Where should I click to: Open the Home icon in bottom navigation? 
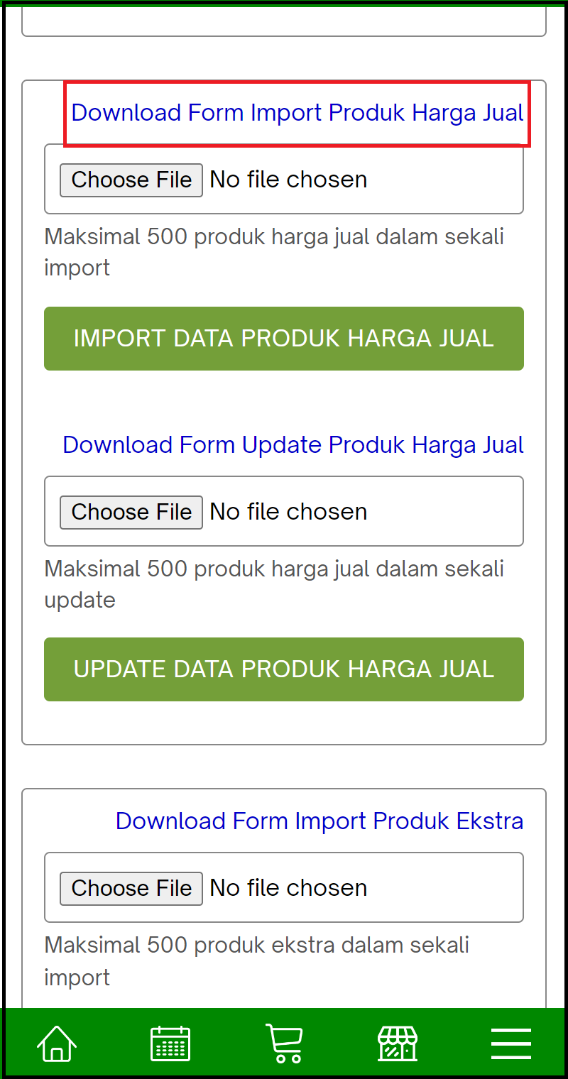(56, 1043)
